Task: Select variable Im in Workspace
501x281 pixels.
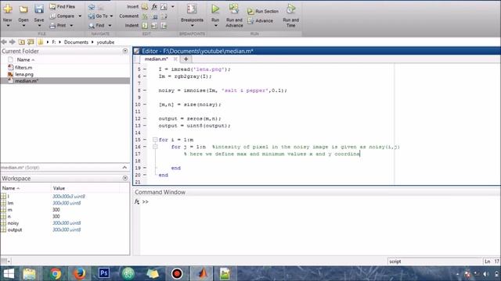Action: [x=10, y=203]
